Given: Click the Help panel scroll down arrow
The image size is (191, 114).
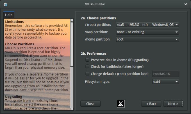Looking at the screenshot, I should click(72, 109).
